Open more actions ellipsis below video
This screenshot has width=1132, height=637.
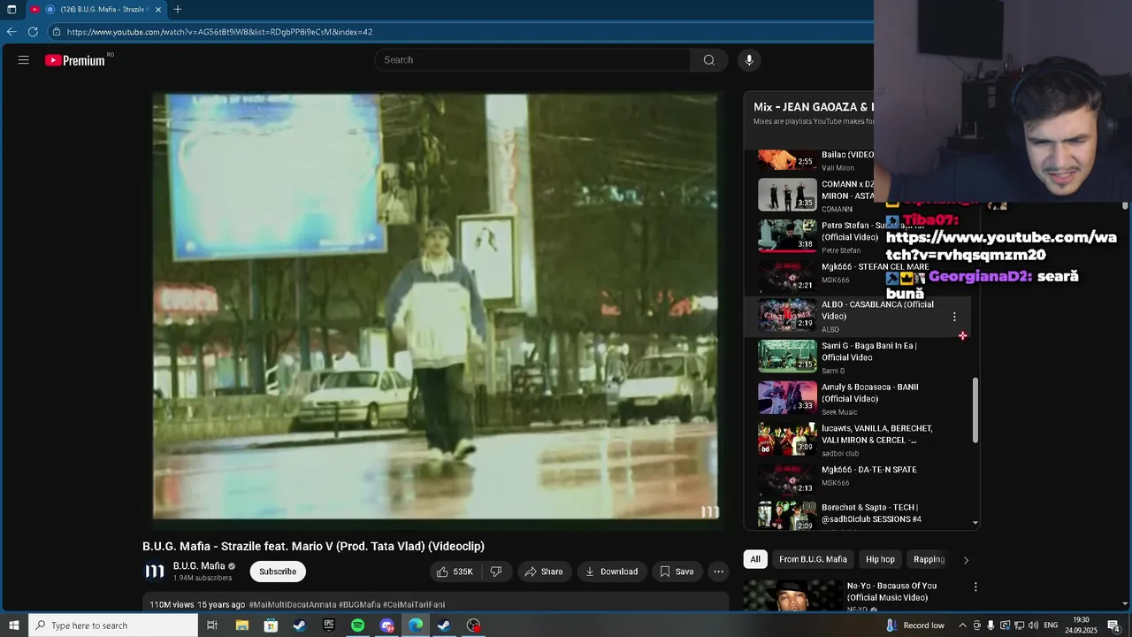[x=719, y=572]
